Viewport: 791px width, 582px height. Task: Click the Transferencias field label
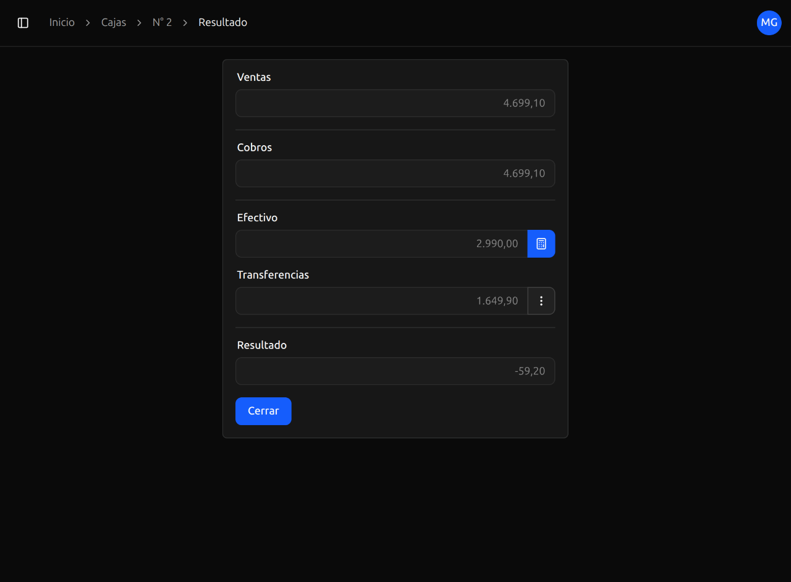click(x=273, y=275)
